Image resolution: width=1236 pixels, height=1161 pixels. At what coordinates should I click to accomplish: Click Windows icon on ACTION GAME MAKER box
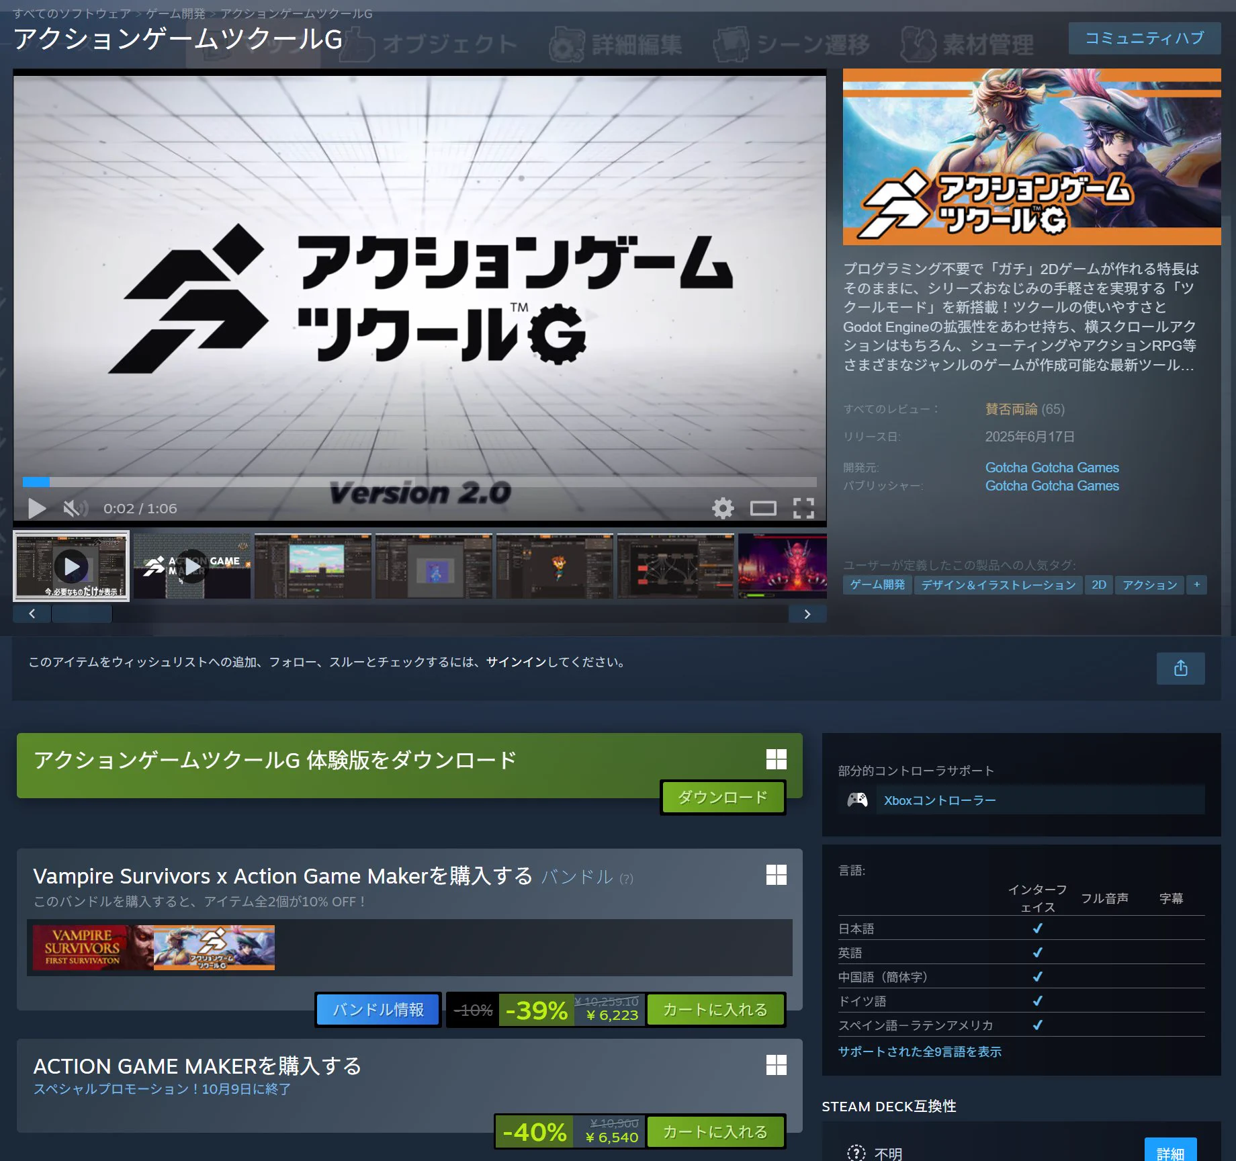777,1065
